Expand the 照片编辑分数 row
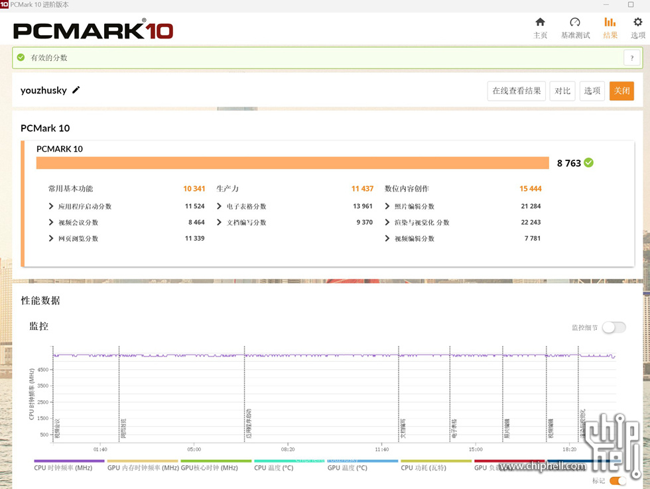 click(x=387, y=206)
